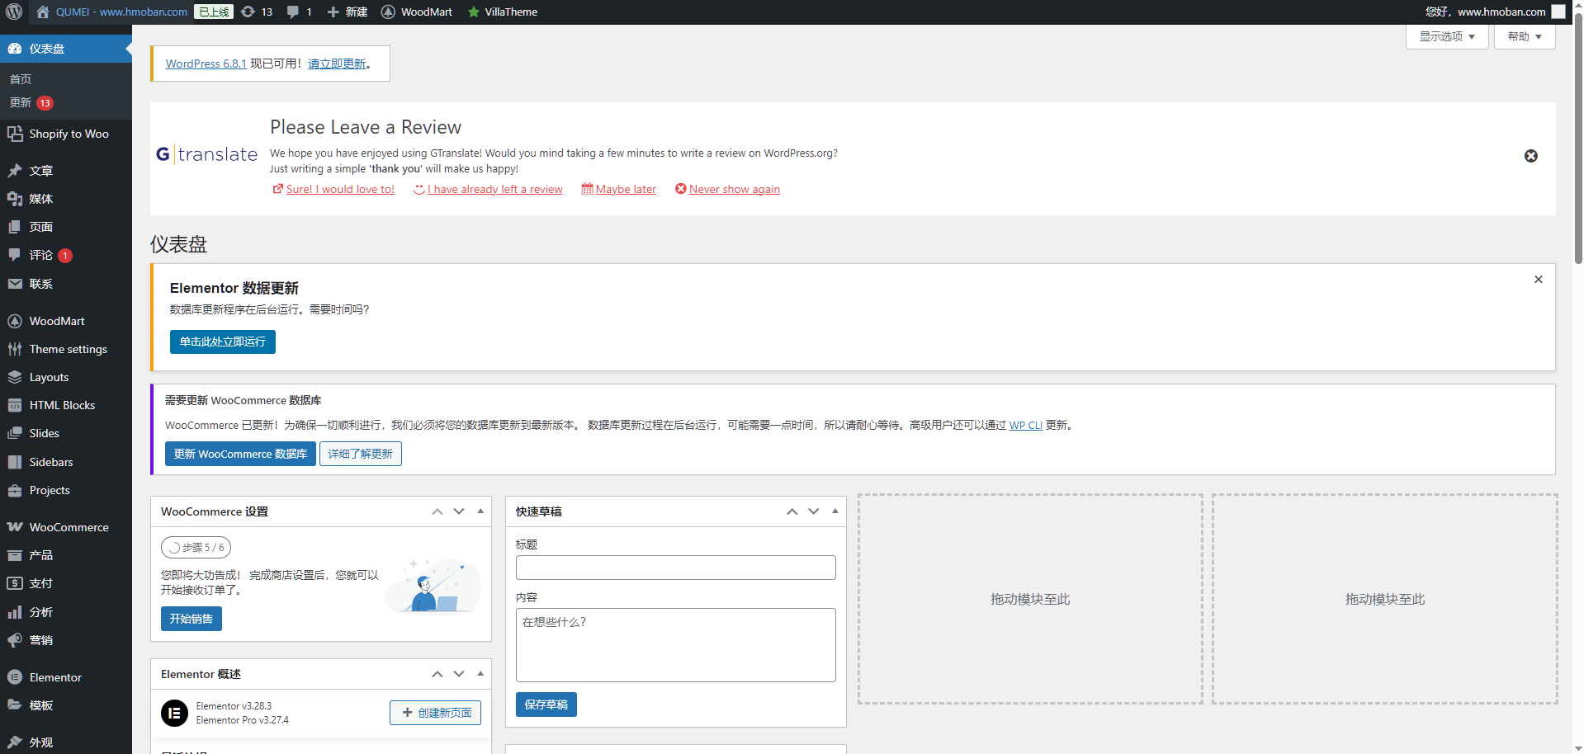Click the folder icon beside 模板

pos(15,705)
